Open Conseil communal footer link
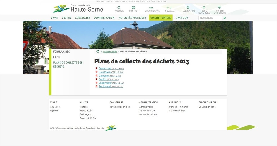 178,107
